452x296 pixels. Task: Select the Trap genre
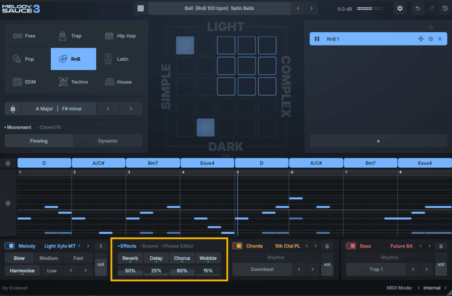click(x=74, y=36)
